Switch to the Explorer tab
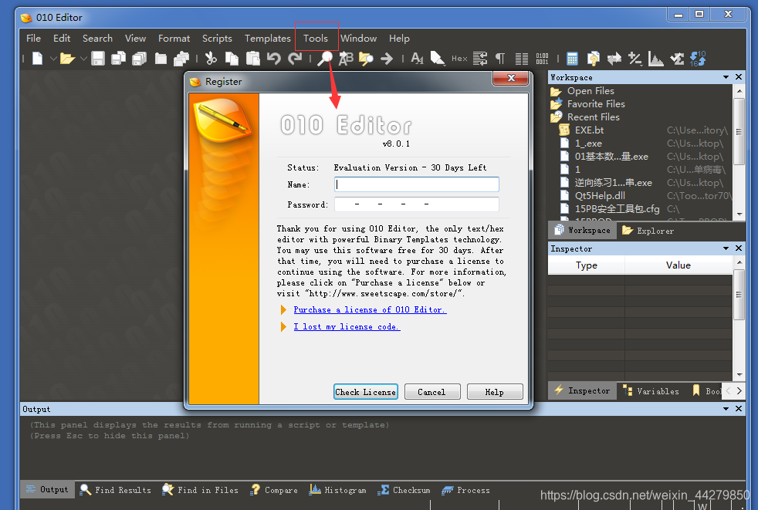The width and height of the screenshot is (758, 510). [648, 231]
